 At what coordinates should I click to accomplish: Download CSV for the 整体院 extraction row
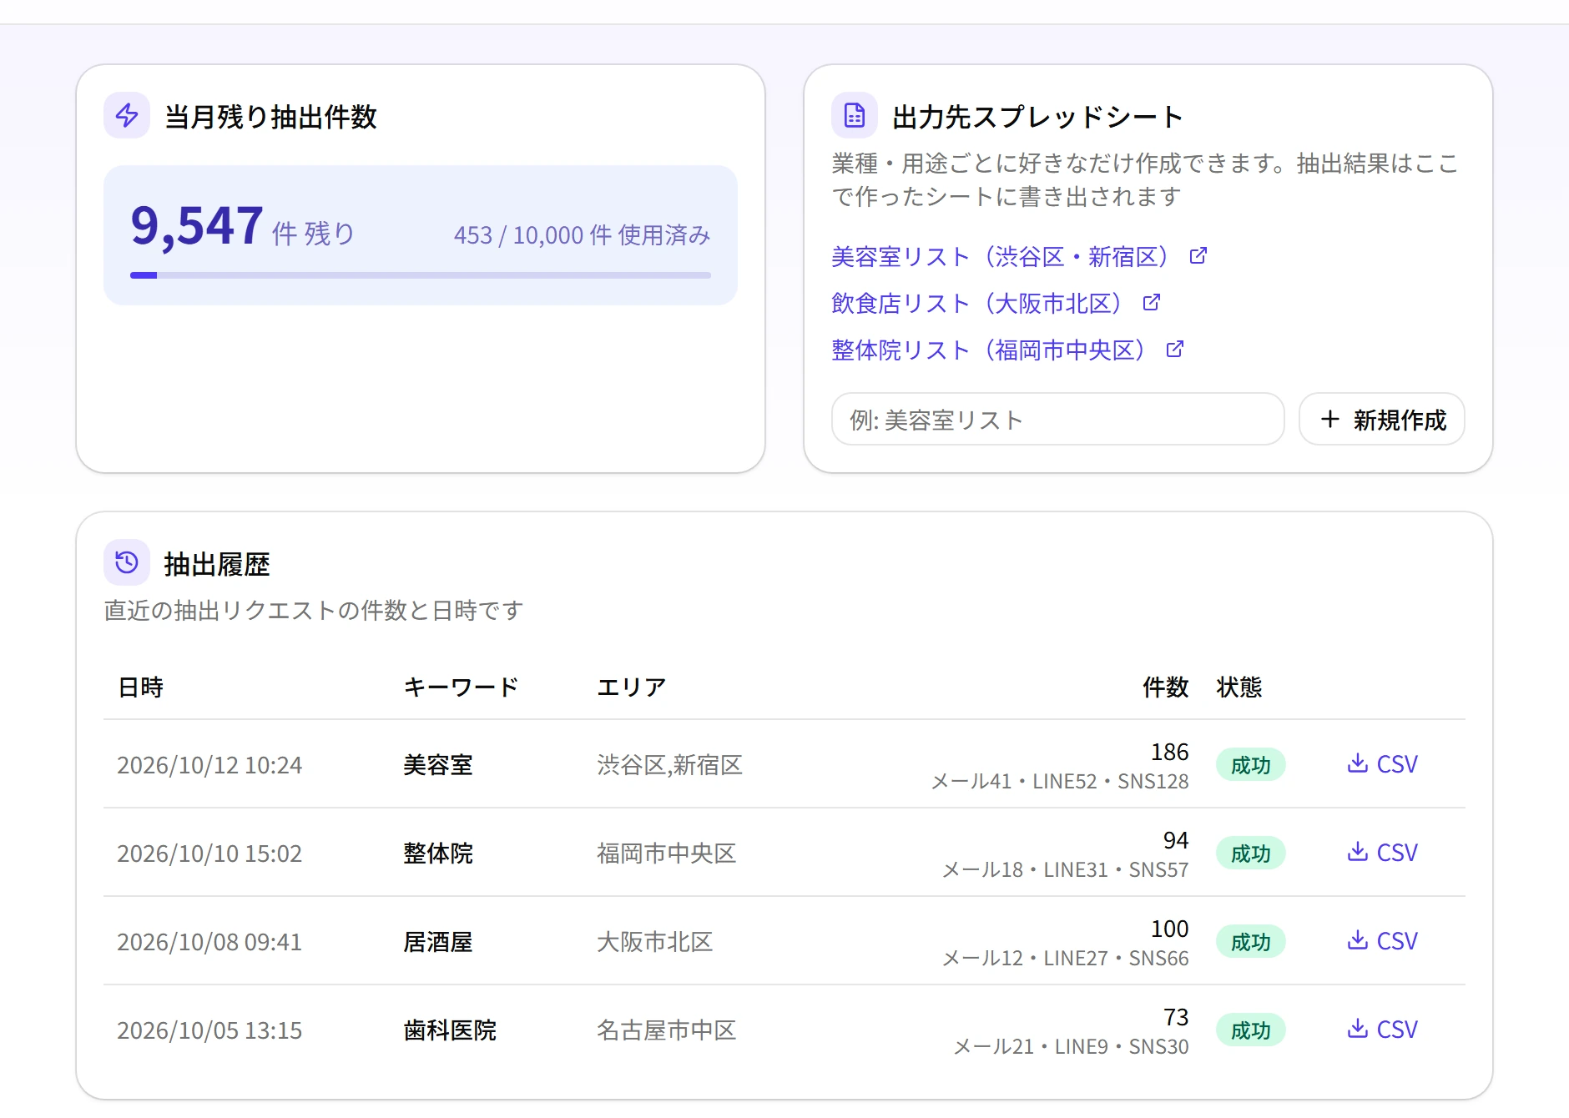click(1382, 853)
